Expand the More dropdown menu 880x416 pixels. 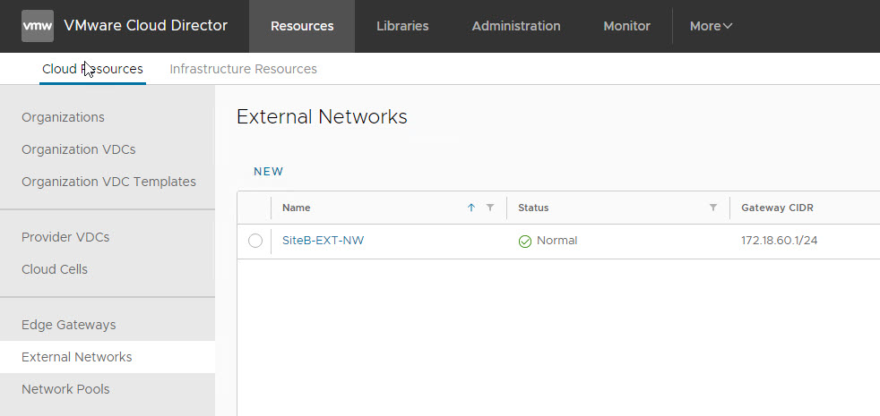711,26
